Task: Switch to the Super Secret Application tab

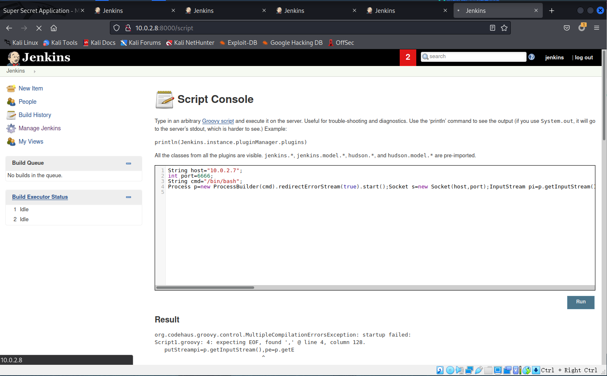Action: (41, 11)
